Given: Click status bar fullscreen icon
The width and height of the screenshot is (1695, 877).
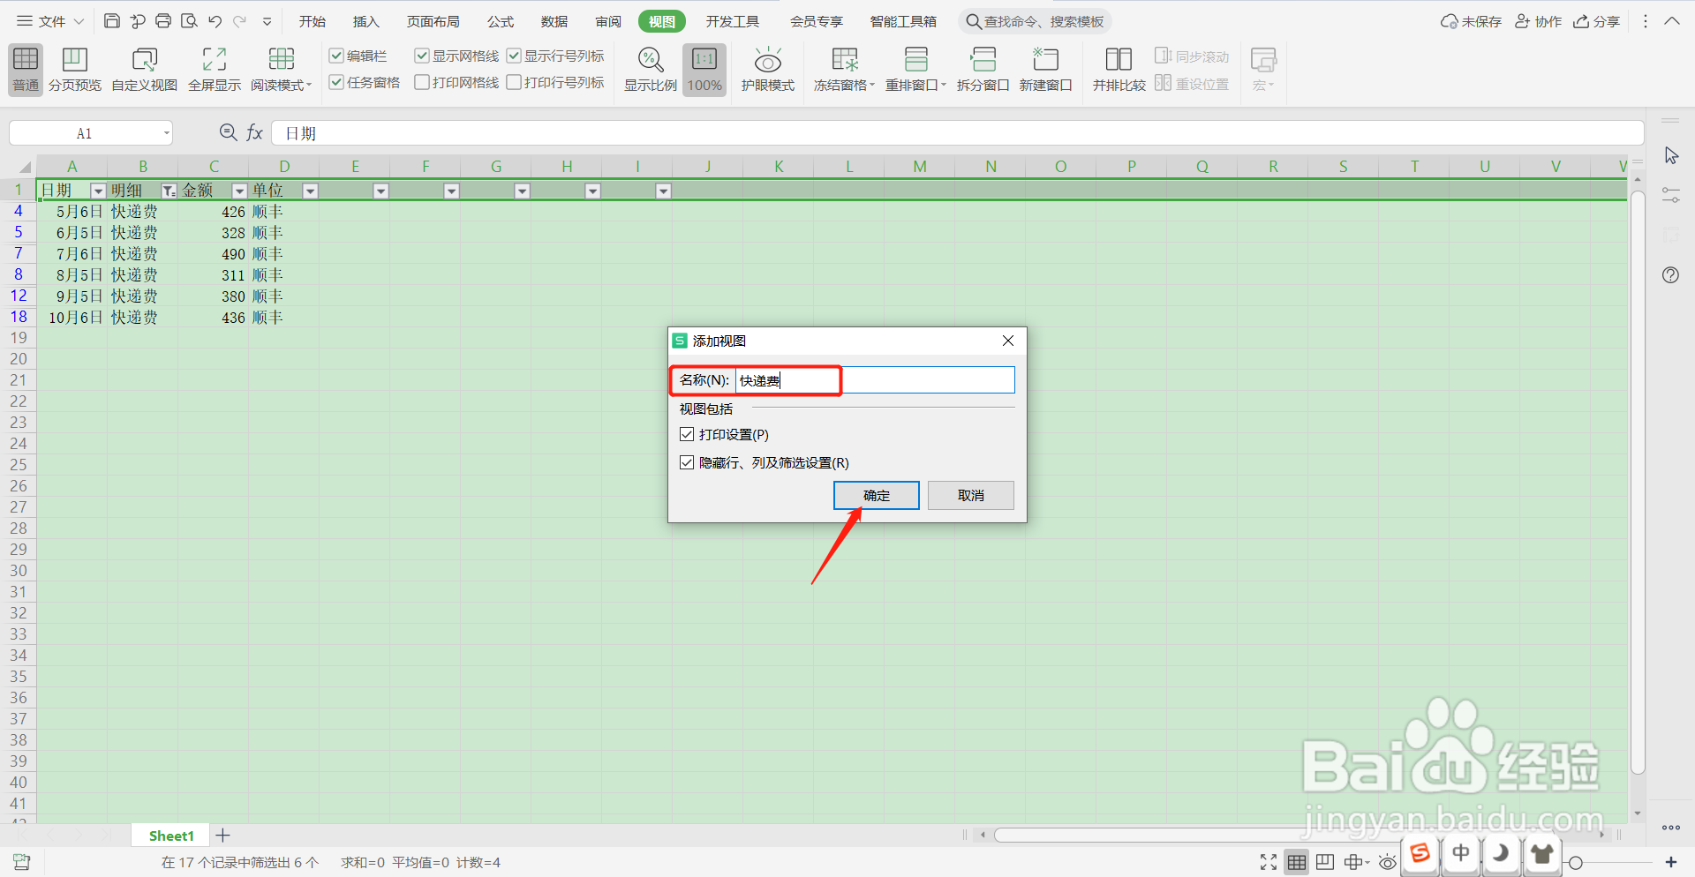Looking at the screenshot, I should click(1269, 862).
